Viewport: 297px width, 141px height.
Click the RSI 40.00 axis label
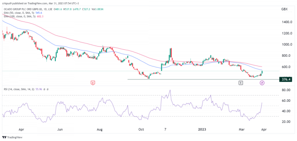[x=286, y=111]
